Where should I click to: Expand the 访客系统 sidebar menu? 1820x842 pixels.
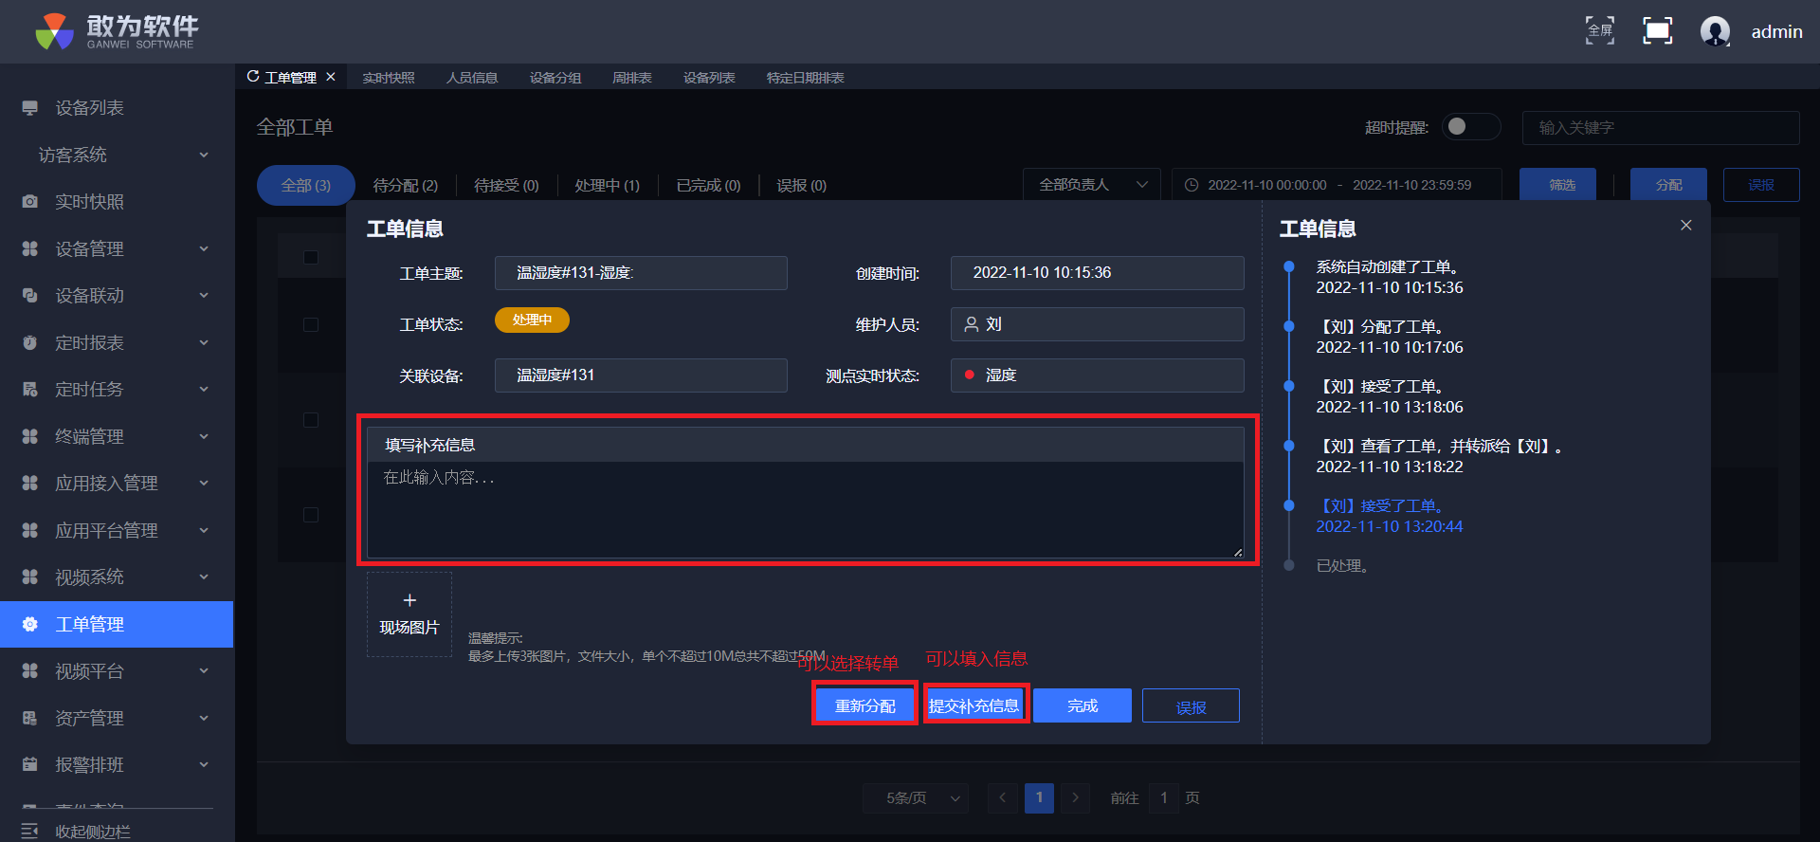point(117,155)
